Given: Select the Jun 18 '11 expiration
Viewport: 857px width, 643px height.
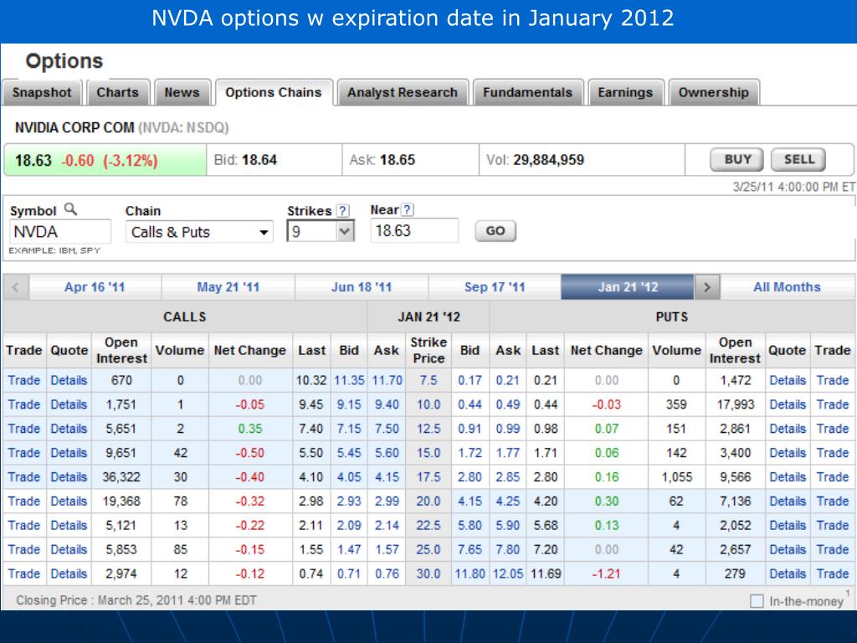Looking at the screenshot, I should (362, 287).
